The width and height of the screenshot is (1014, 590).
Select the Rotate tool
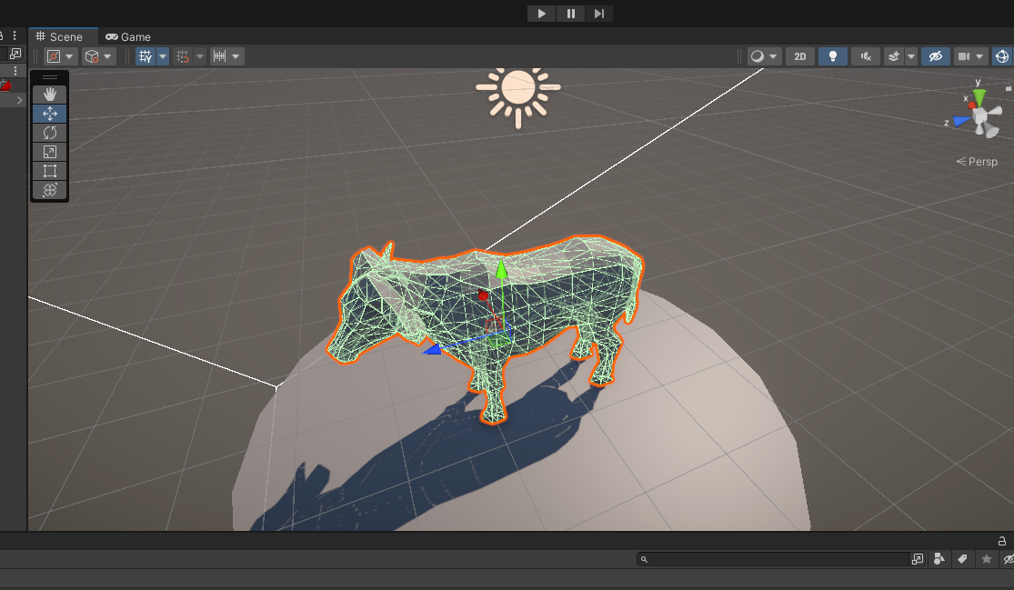50,133
